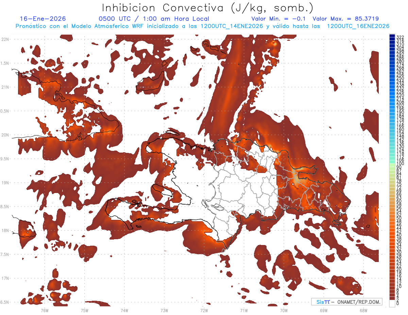Click the 'Pronostico con el Modelo Atmosferico WRF' subtitle line
Image resolution: width=408 pixels, height=315 pixels.
click(202, 26)
